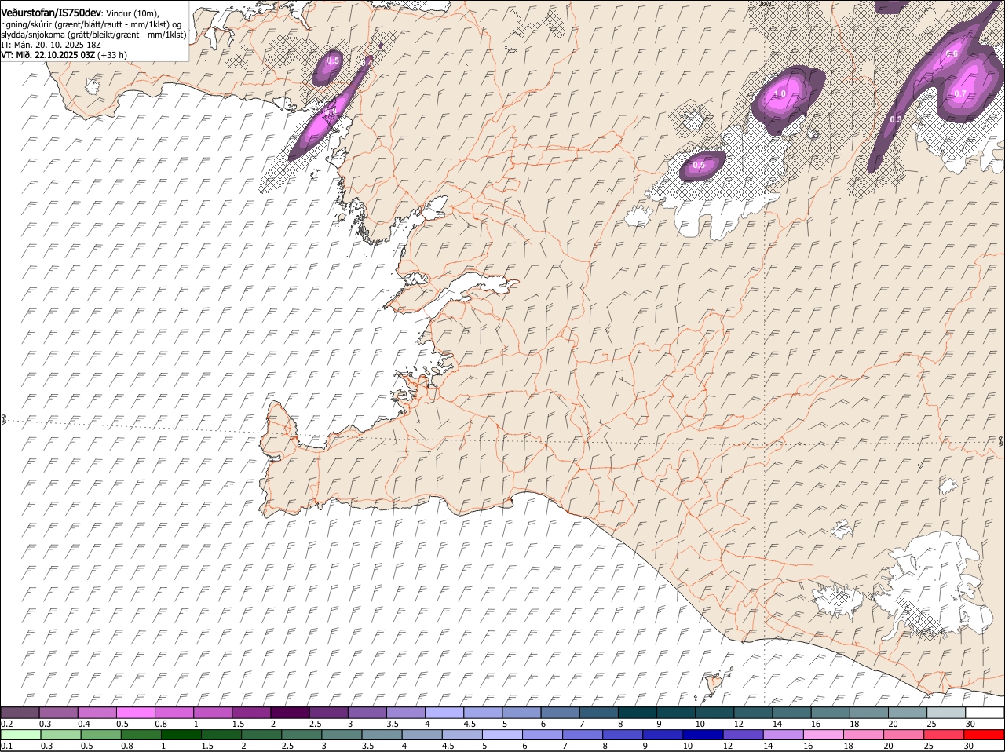Click the 'VT: Mið. 22.10.2025 03Z' valid time line

49,55
